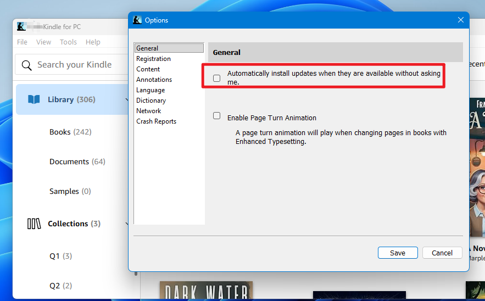
Task: Open the Q1 (3) collection
Action: coord(60,256)
